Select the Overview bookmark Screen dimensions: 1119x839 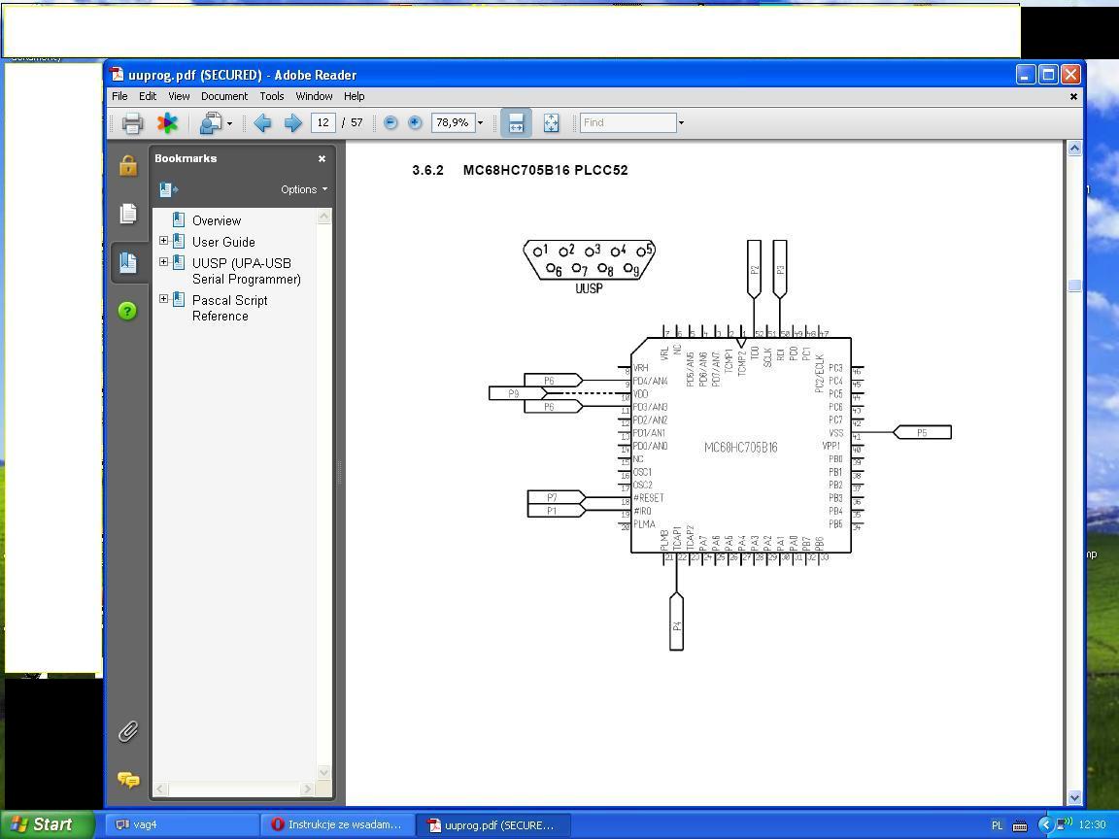[217, 221]
